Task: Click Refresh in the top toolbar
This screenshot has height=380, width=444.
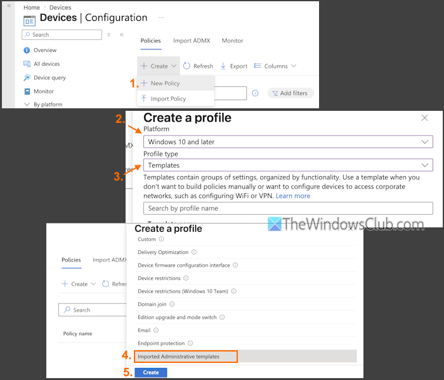Action: [198, 66]
